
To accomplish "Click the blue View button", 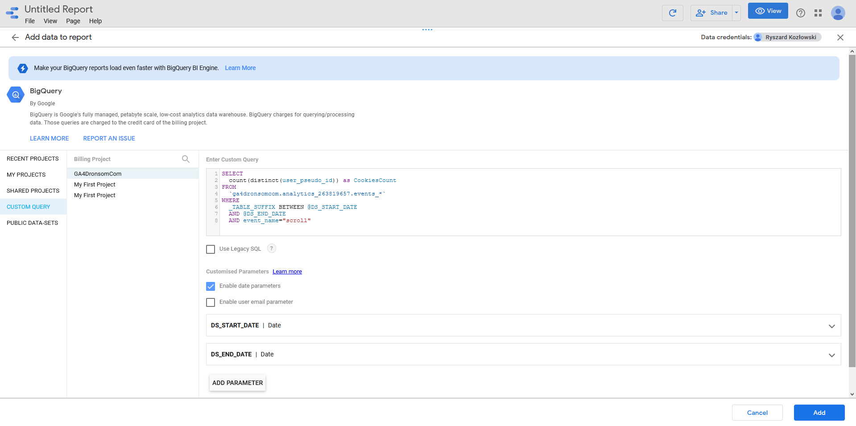I will pyautogui.click(x=768, y=11).
